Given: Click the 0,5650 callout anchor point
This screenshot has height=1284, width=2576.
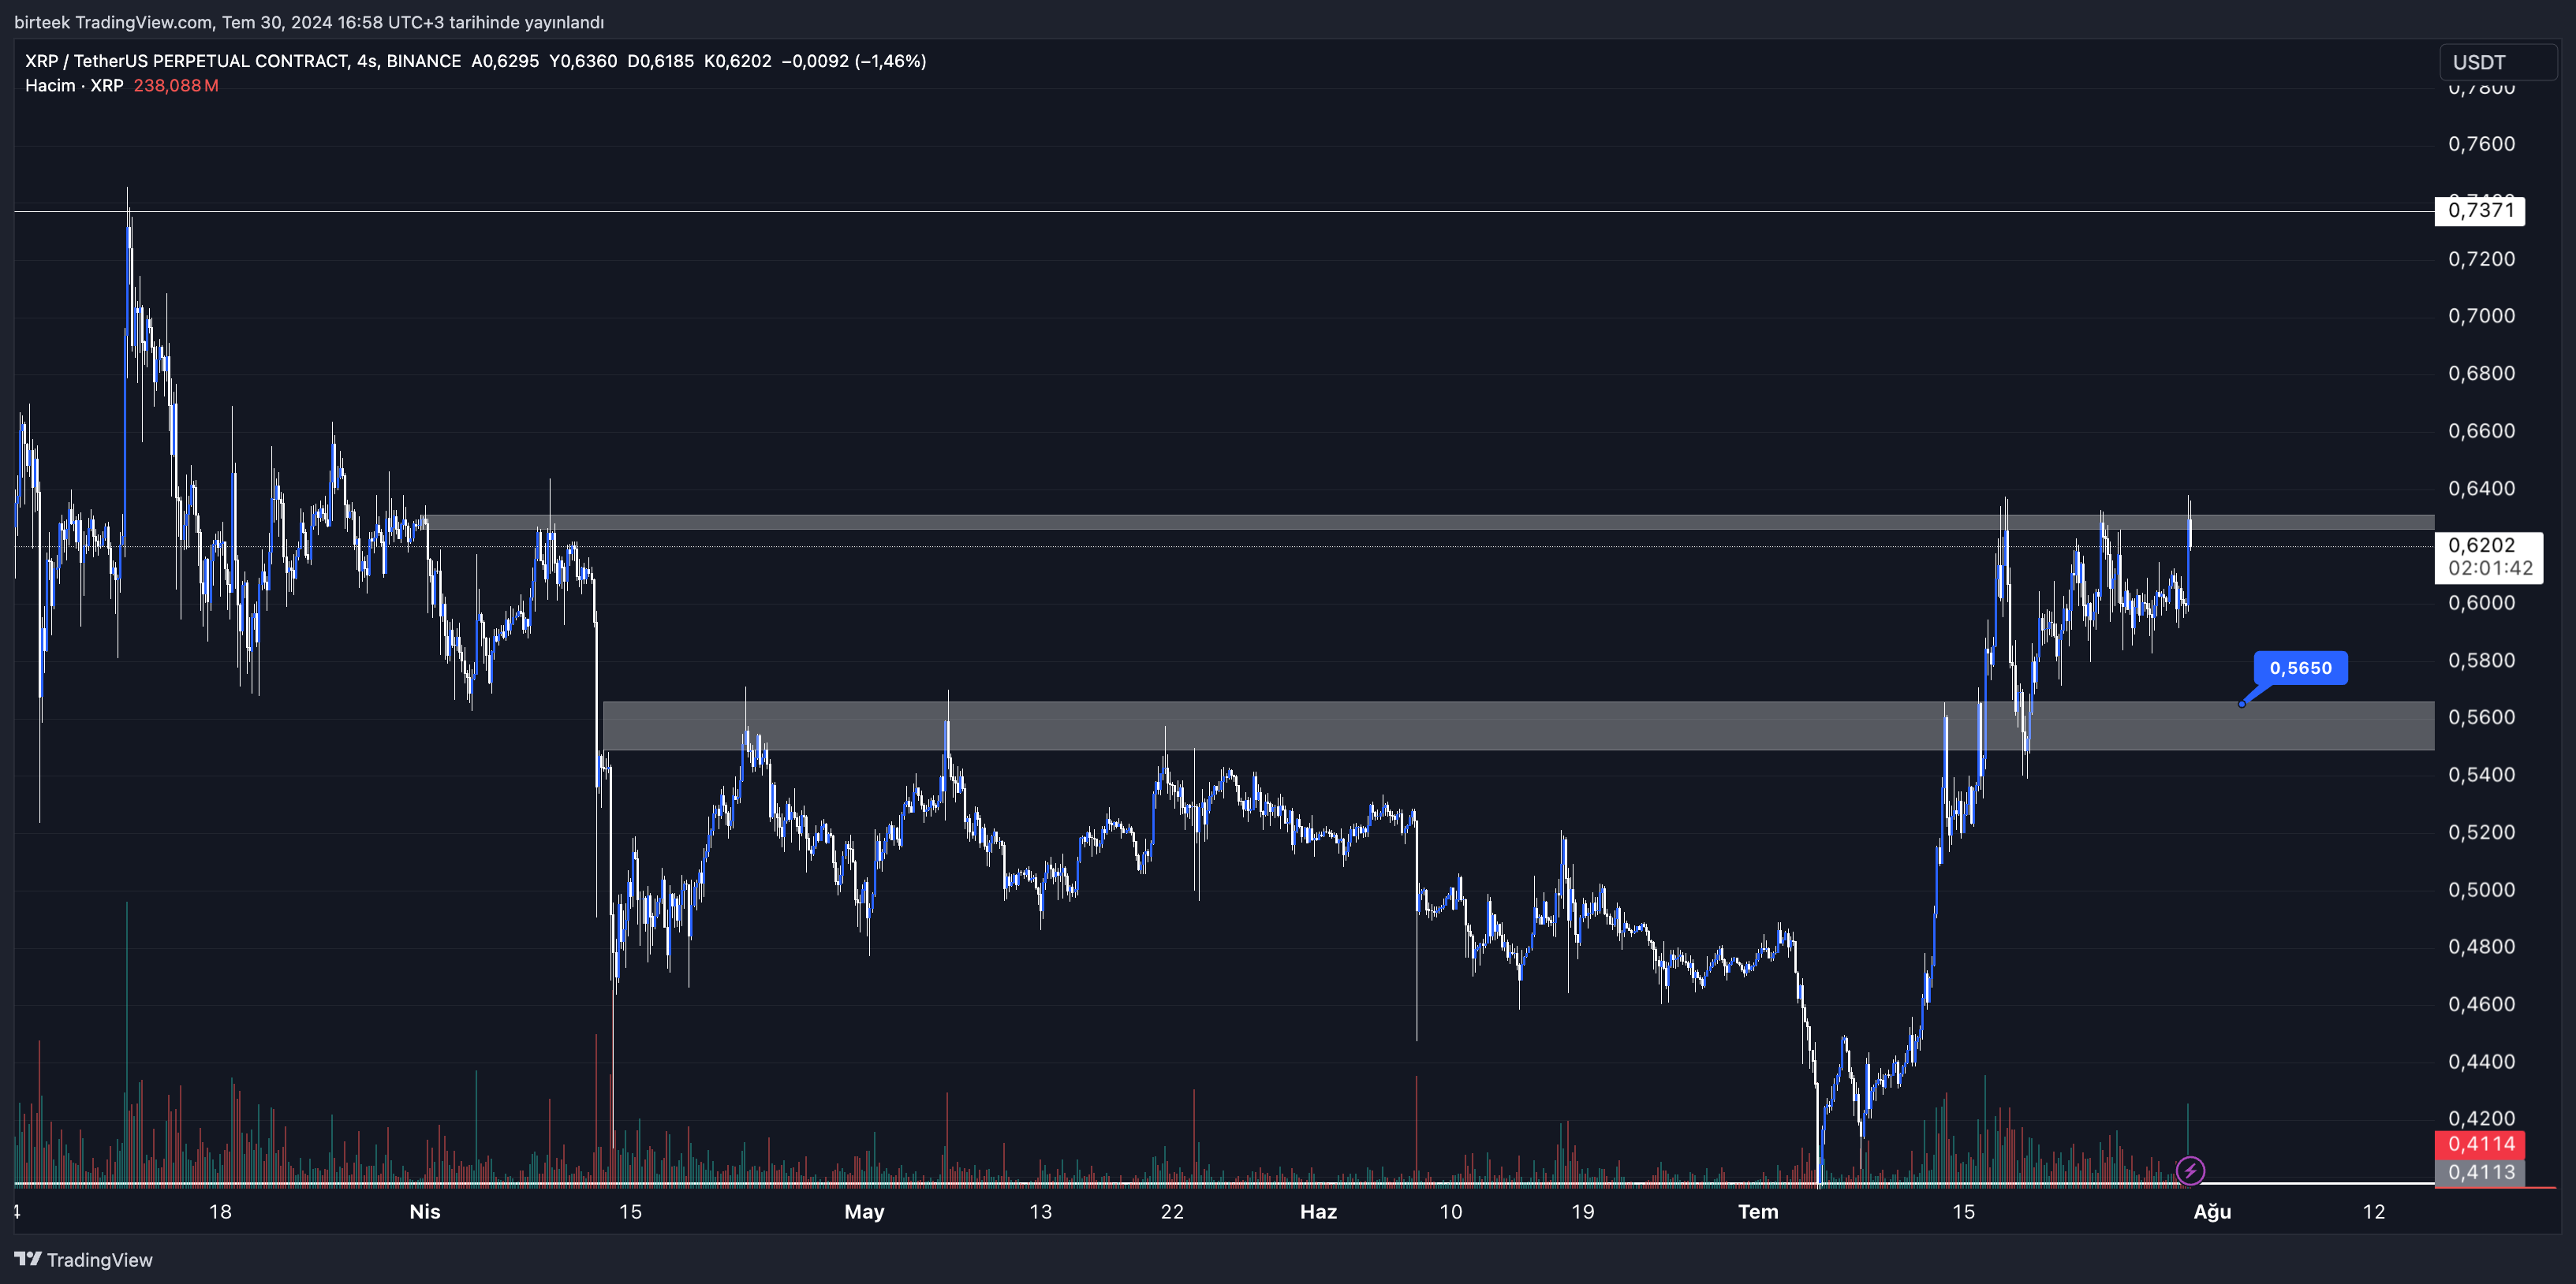Looking at the screenshot, I should (x=2242, y=703).
